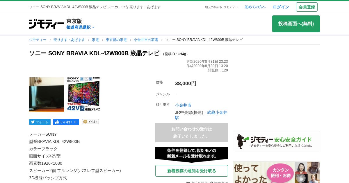
Task: Click the 閲覧数：129 view count
Action: [218, 70]
